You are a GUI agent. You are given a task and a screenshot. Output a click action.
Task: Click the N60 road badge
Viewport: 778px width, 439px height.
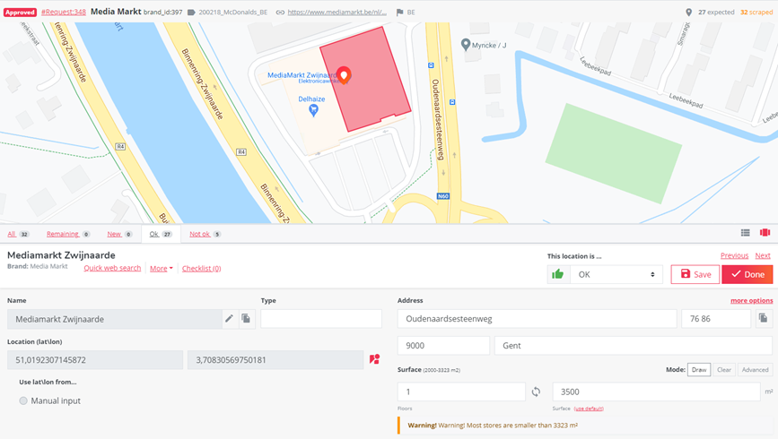(x=442, y=196)
